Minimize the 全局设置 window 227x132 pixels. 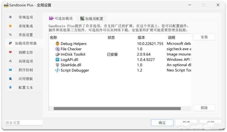point(190,5)
